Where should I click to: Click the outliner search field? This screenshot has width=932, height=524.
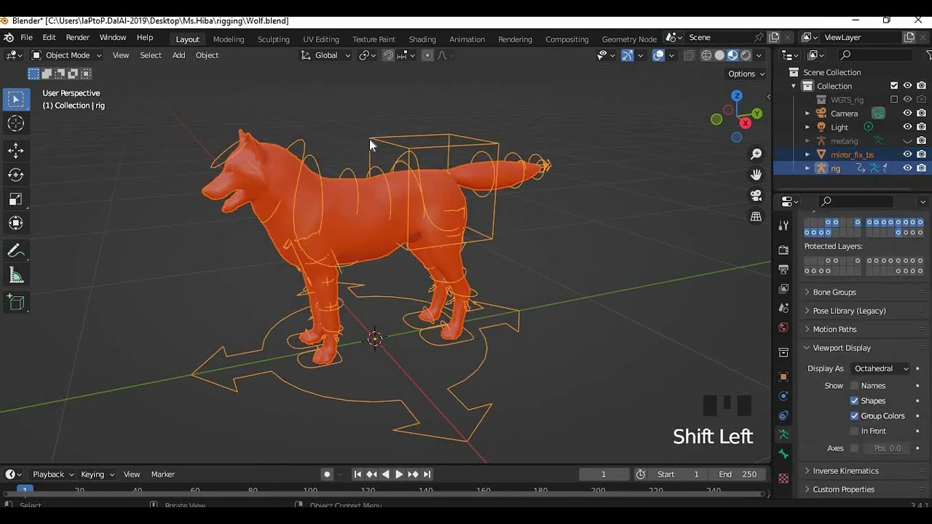pyautogui.click(x=876, y=55)
